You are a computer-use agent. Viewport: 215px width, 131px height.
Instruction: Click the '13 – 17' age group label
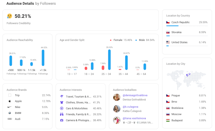(x=72, y=74)
